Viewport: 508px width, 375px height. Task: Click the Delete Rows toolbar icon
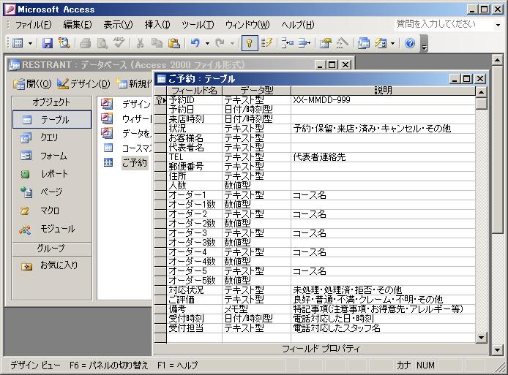point(304,43)
